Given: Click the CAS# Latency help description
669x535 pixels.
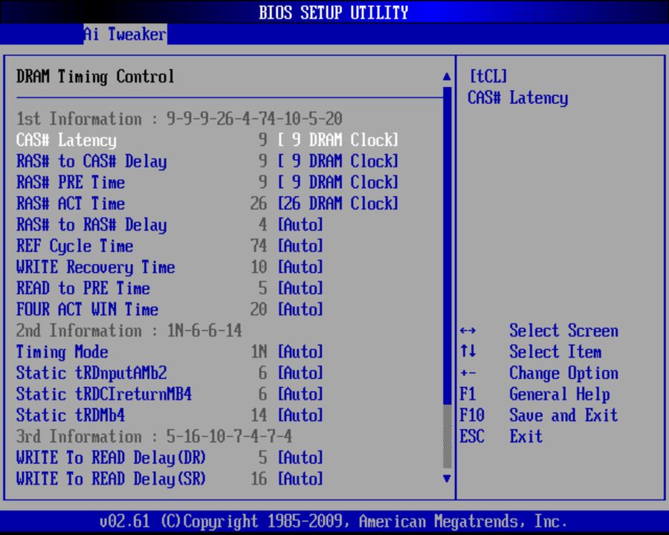Looking at the screenshot, I should (518, 98).
